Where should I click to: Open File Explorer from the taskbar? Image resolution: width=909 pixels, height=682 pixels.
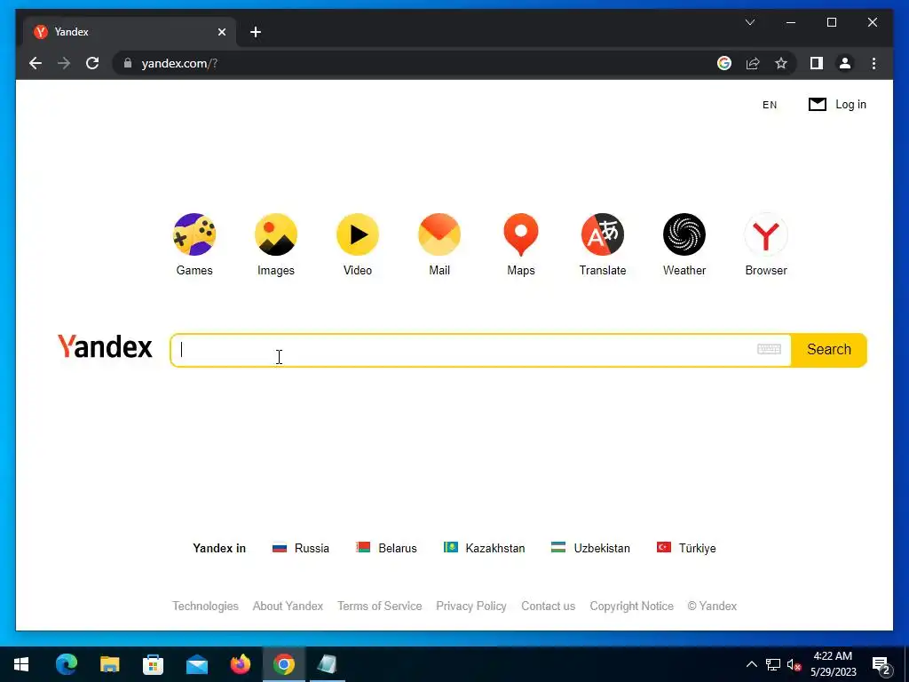(x=109, y=664)
